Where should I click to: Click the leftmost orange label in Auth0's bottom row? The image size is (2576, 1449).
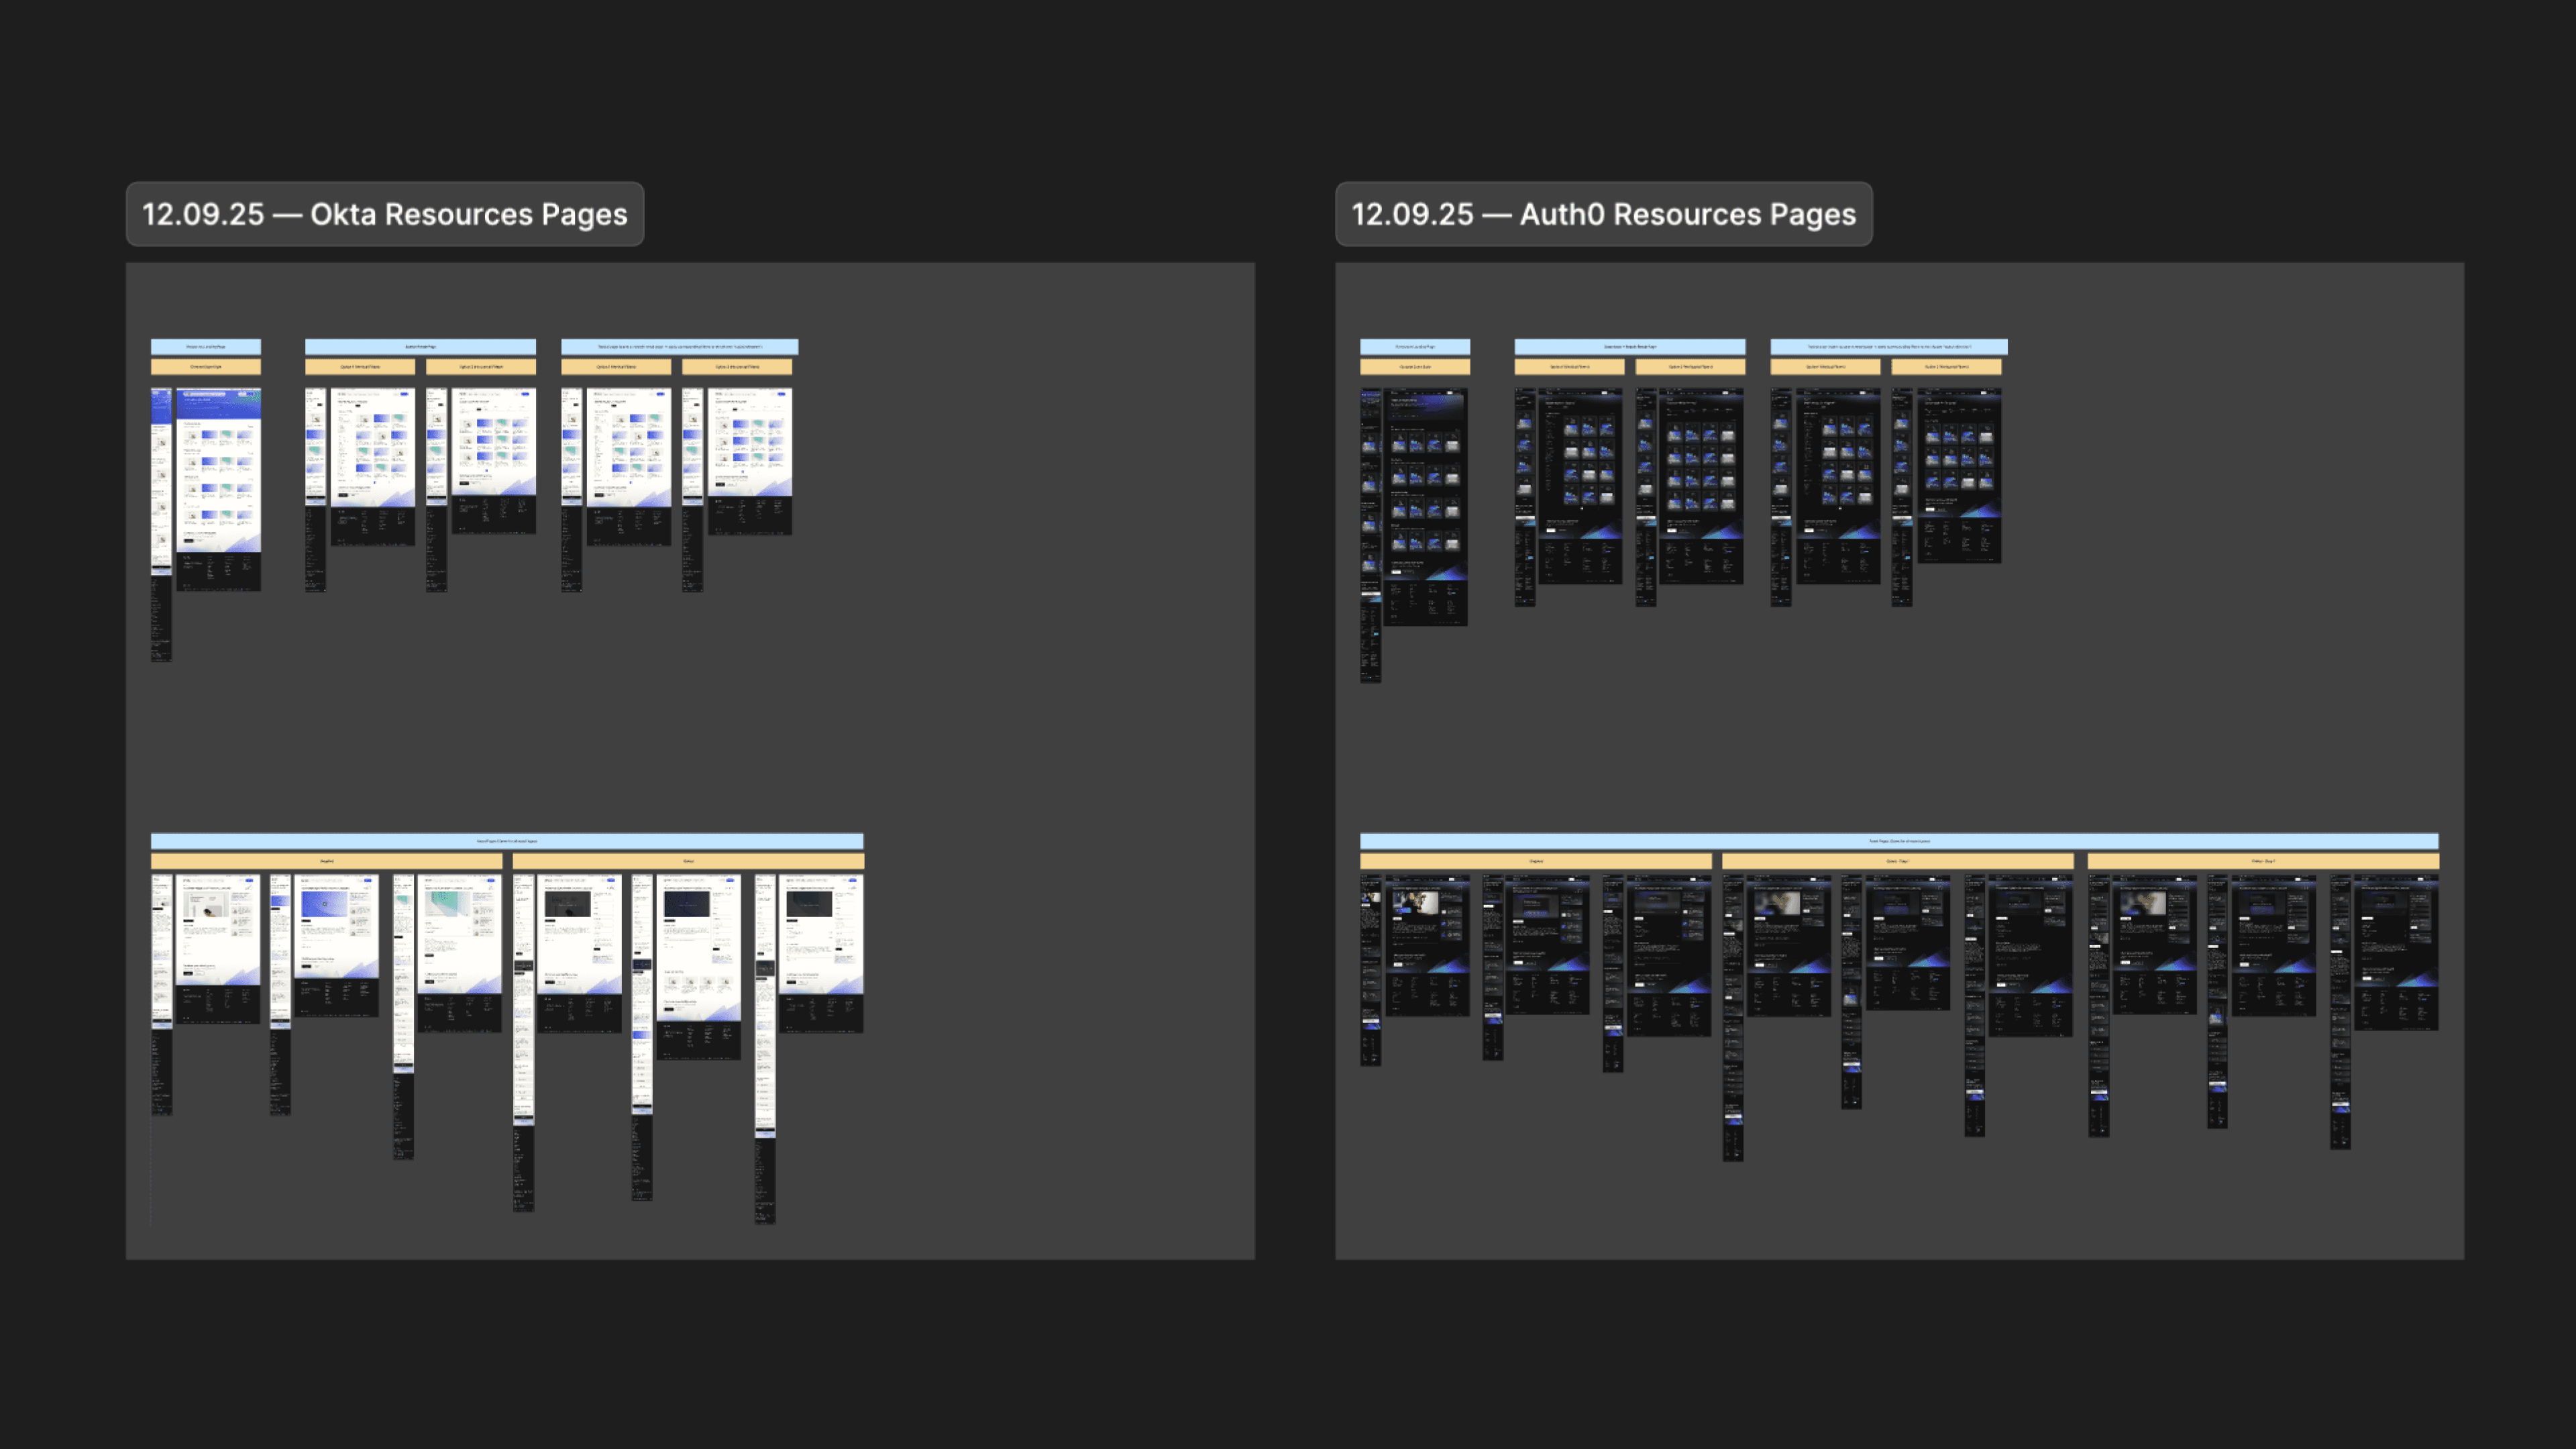tap(1535, 861)
